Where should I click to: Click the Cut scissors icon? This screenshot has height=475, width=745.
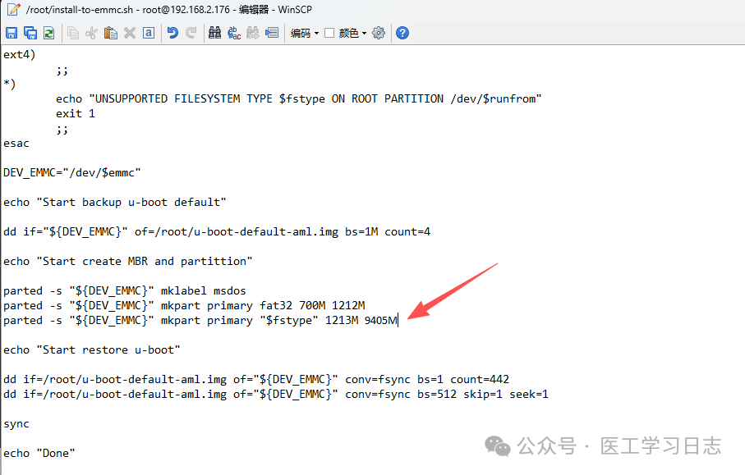pos(92,34)
